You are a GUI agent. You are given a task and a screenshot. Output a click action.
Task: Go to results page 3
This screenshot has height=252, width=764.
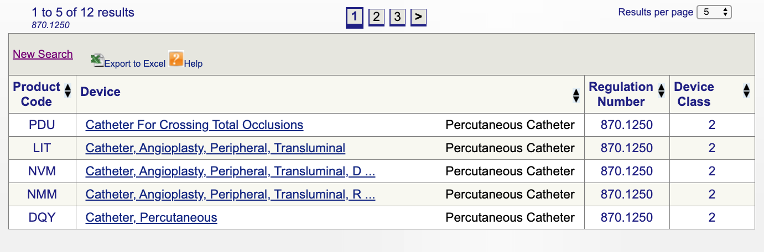pos(397,17)
